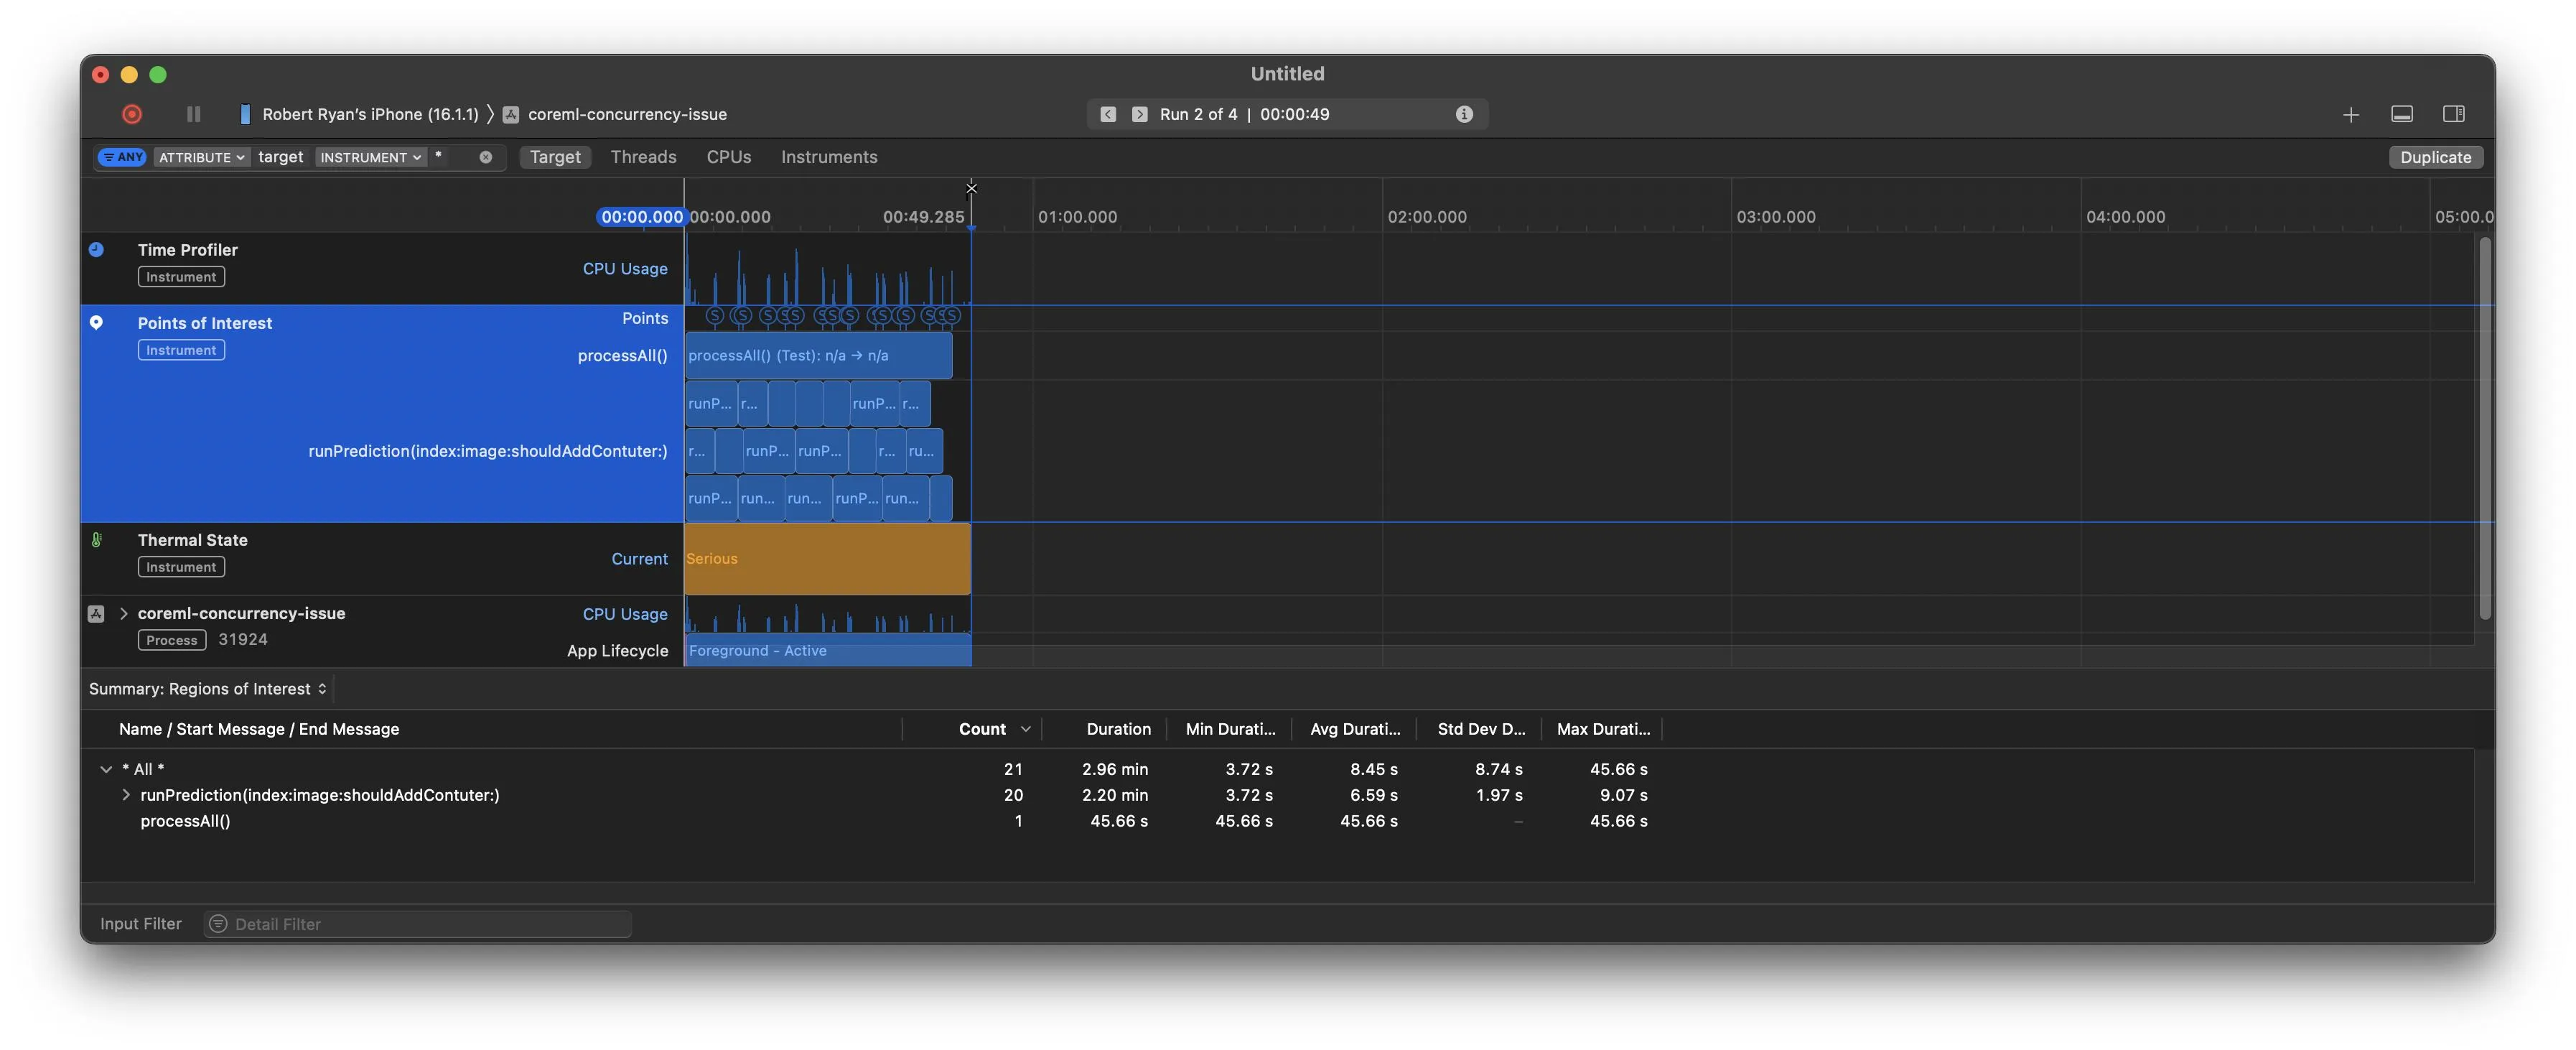Click the red Record button

(132, 114)
